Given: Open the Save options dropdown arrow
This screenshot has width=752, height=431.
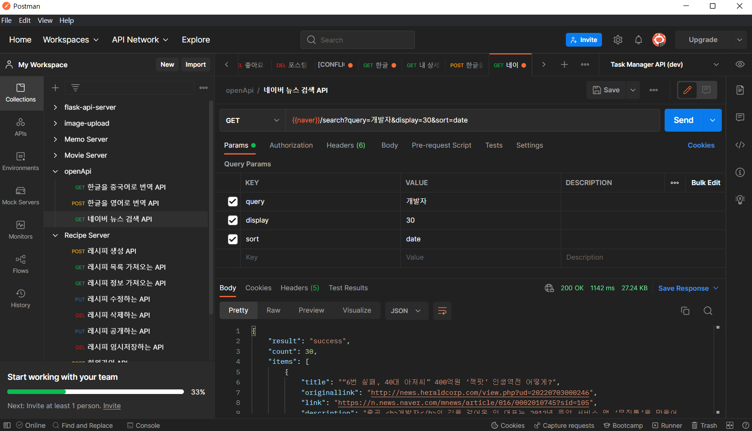Looking at the screenshot, I should [633, 90].
